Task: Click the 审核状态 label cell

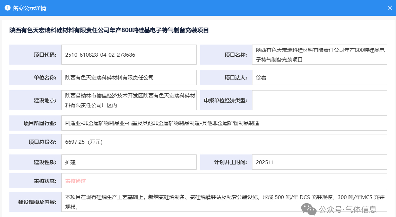Action: coord(35,181)
